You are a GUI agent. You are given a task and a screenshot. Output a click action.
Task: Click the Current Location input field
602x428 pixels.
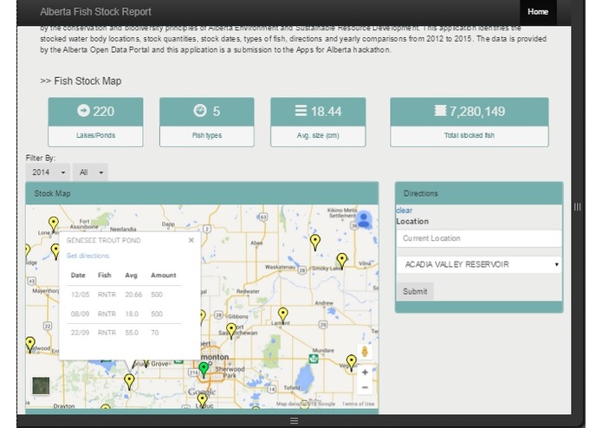pyautogui.click(x=479, y=238)
